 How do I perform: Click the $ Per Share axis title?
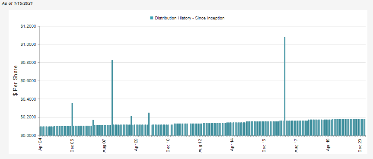pos(15,80)
